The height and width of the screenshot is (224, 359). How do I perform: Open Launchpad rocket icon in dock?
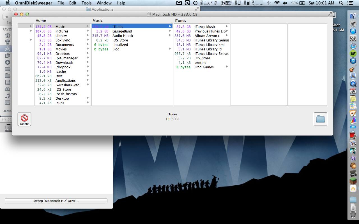353,23
